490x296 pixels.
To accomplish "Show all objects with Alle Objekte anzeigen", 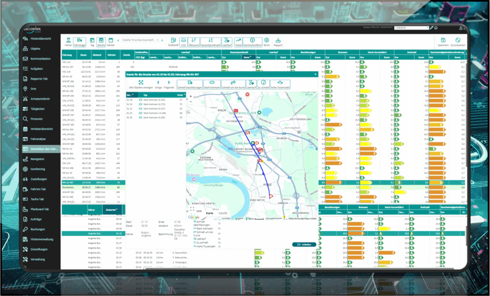I will pyautogui.click(x=141, y=85).
